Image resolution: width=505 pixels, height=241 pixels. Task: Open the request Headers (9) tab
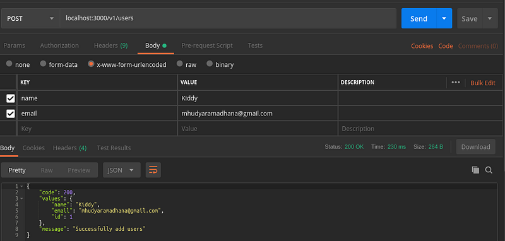click(111, 45)
